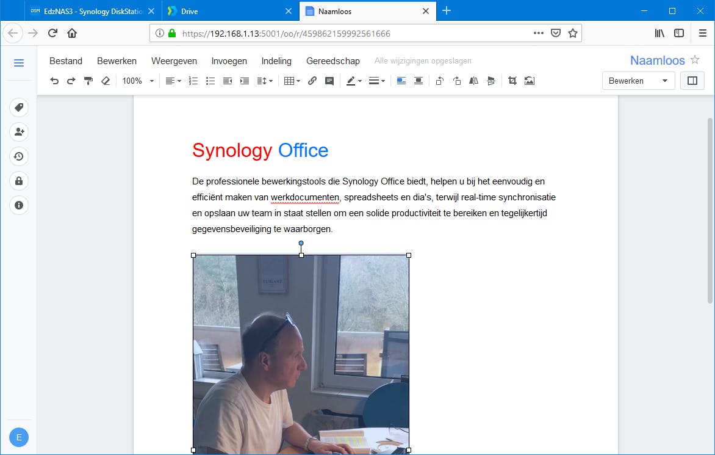Show site security information
This screenshot has height=455, width=715.
[x=160, y=33]
